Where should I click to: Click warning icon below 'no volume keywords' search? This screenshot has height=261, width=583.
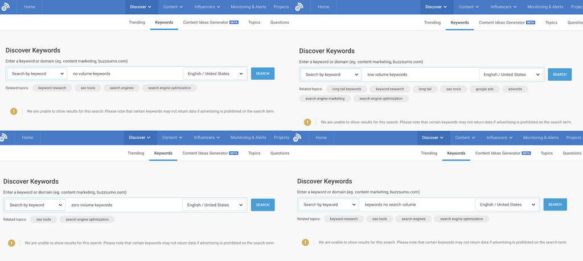coord(14,111)
